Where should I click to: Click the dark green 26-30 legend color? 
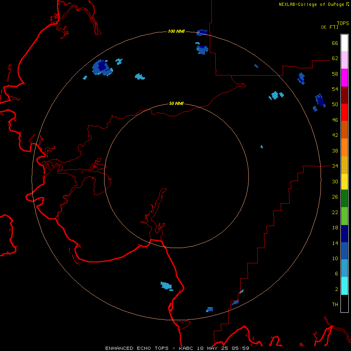(344, 199)
